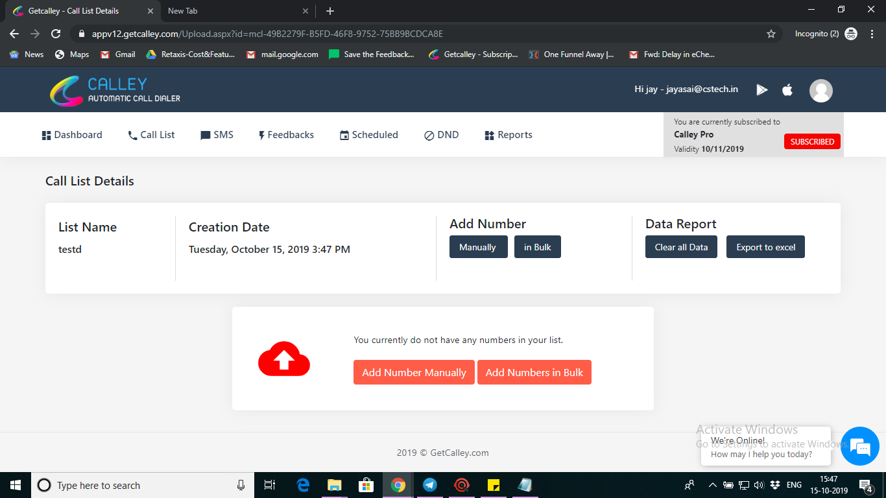Open the Feedbacks menu

pyautogui.click(x=286, y=135)
